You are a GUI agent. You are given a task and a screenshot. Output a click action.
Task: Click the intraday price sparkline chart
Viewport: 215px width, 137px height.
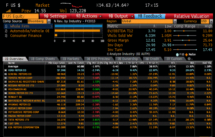(71, 5)
